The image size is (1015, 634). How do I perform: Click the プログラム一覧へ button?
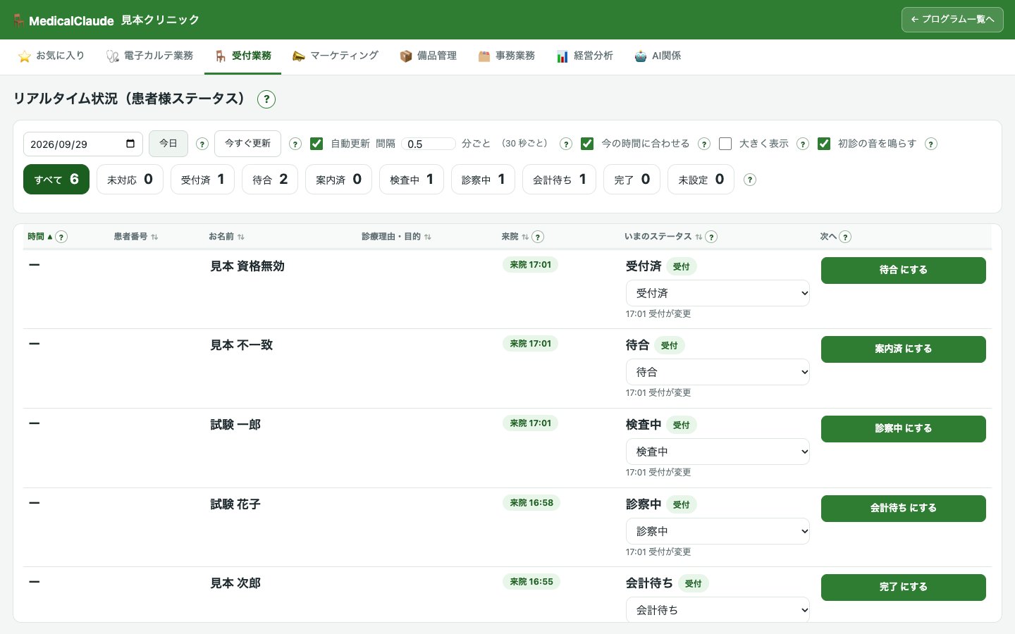(952, 20)
